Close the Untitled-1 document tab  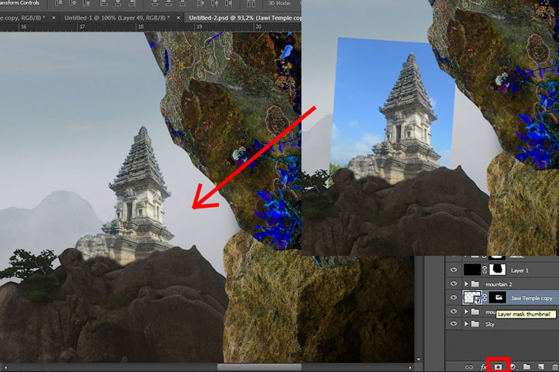coord(178,18)
